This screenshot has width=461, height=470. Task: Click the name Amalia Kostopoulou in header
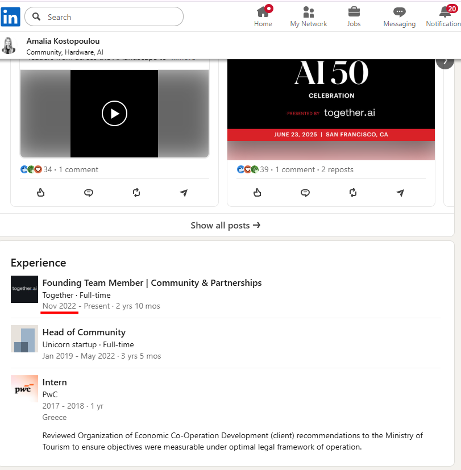point(63,41)
